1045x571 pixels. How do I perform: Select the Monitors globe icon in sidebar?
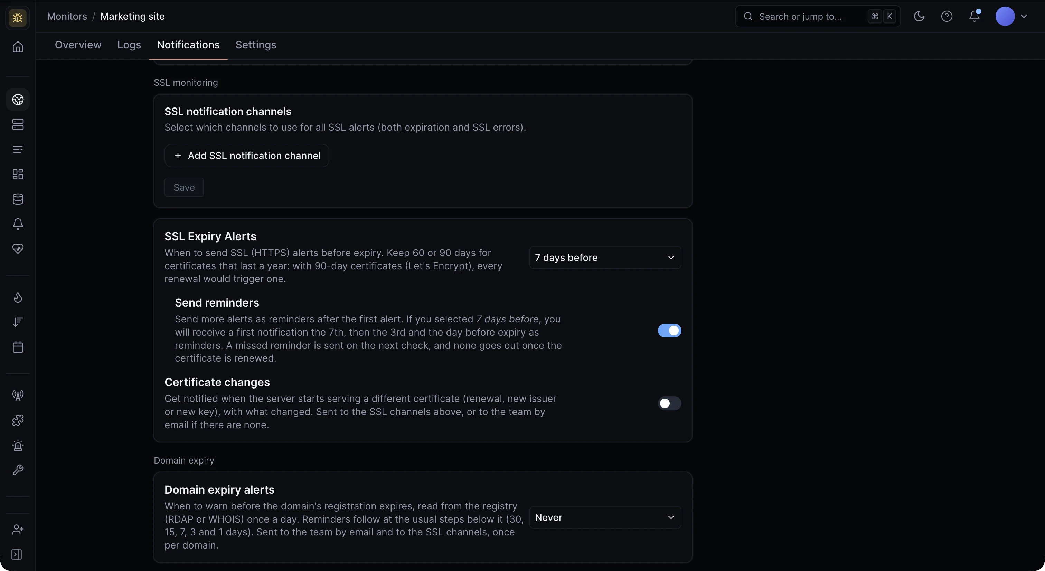pos(18,100)
